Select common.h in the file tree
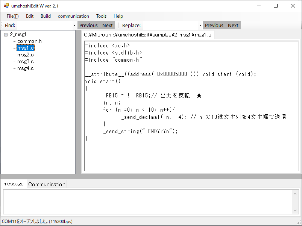The image size is (302, 226). click(x=29, y=41)
